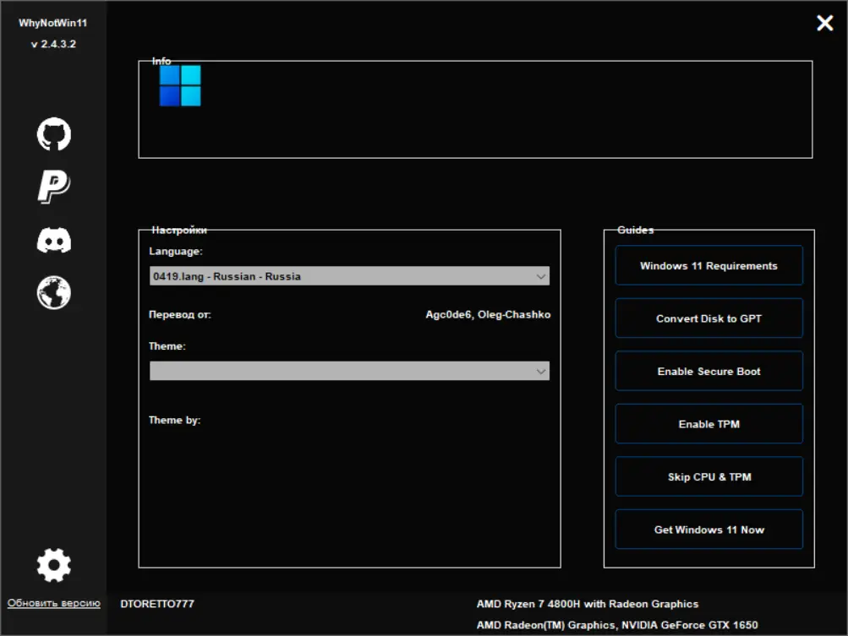
Task: Open the GitHub icon link
Action: (x=53, y=134)
